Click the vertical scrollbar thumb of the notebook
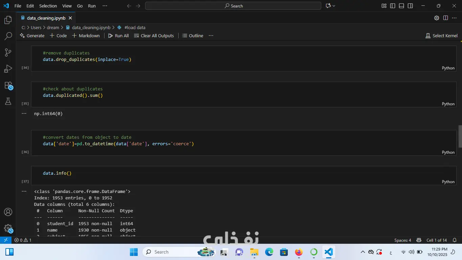Image resolution: width=462 pixels, height=260 pixels. [x=460, y=136]
